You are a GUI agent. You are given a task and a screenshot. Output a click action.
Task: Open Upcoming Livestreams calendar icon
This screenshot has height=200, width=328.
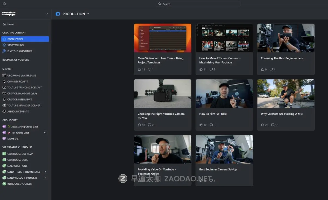(4, 76)
